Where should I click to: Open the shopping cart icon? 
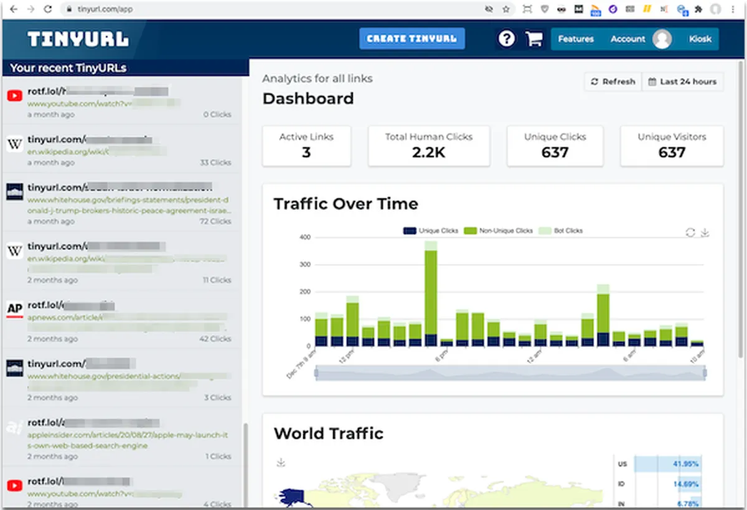[533, 39]
